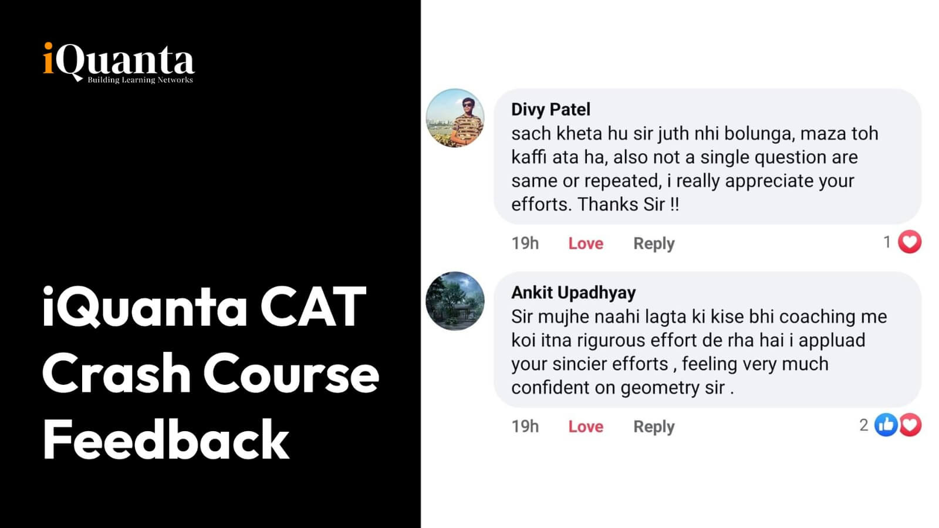The image size is (939, 528).
Task: Click heart reaction icon on Divy's comment
Action: [910, 242]
